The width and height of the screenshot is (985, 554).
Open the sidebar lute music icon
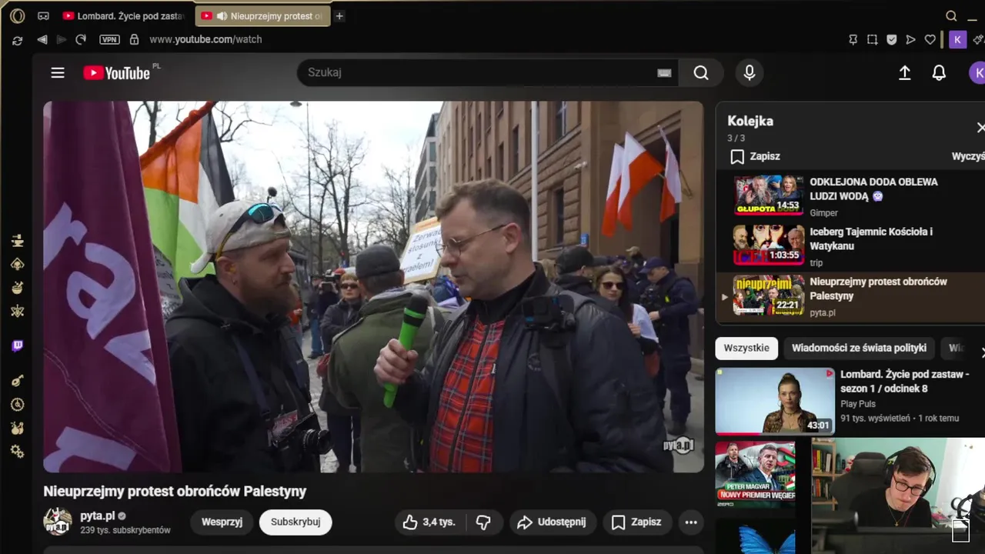(17, 380)
